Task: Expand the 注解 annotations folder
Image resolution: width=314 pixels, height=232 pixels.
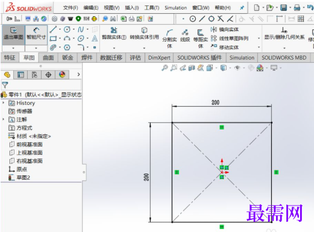Action: [x=3, y=119]
